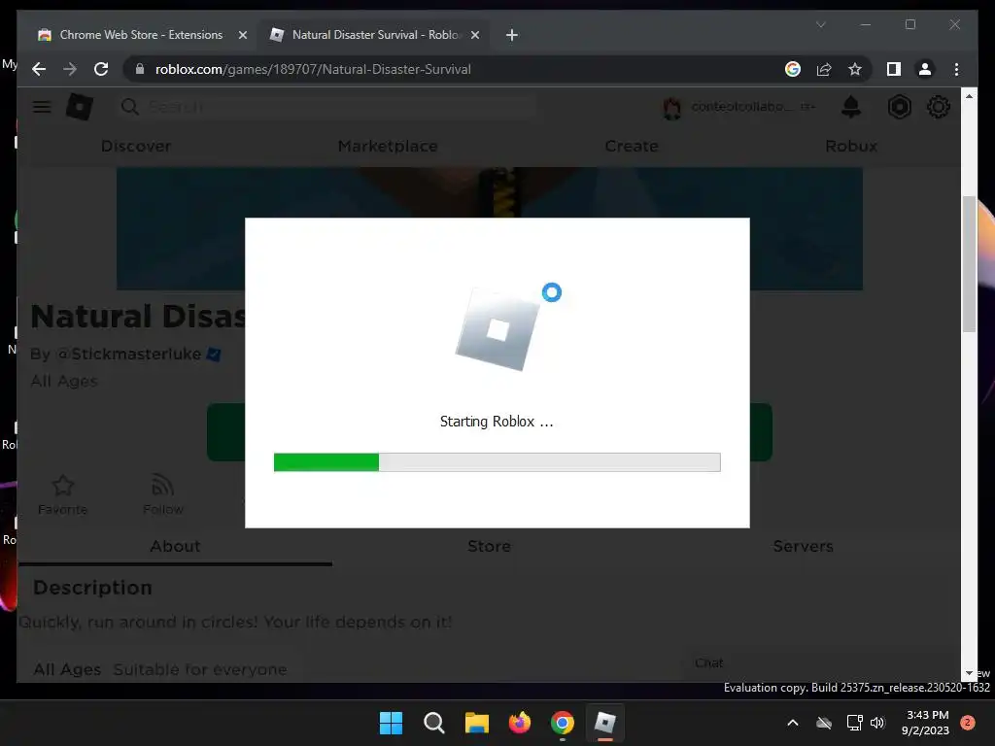Viewport: 995px width, 746px height.
Task: Open the Windows Start menu
Action: pyautogui.click(x=391, y=723)
